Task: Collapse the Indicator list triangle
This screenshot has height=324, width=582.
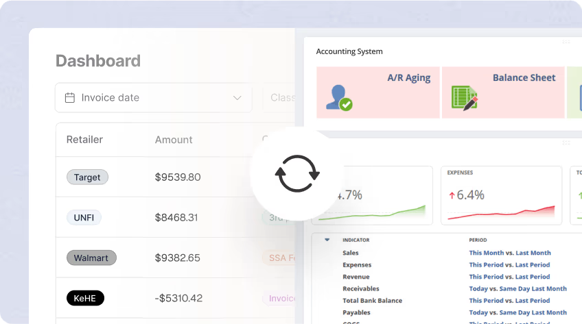Action: (327, 240)
